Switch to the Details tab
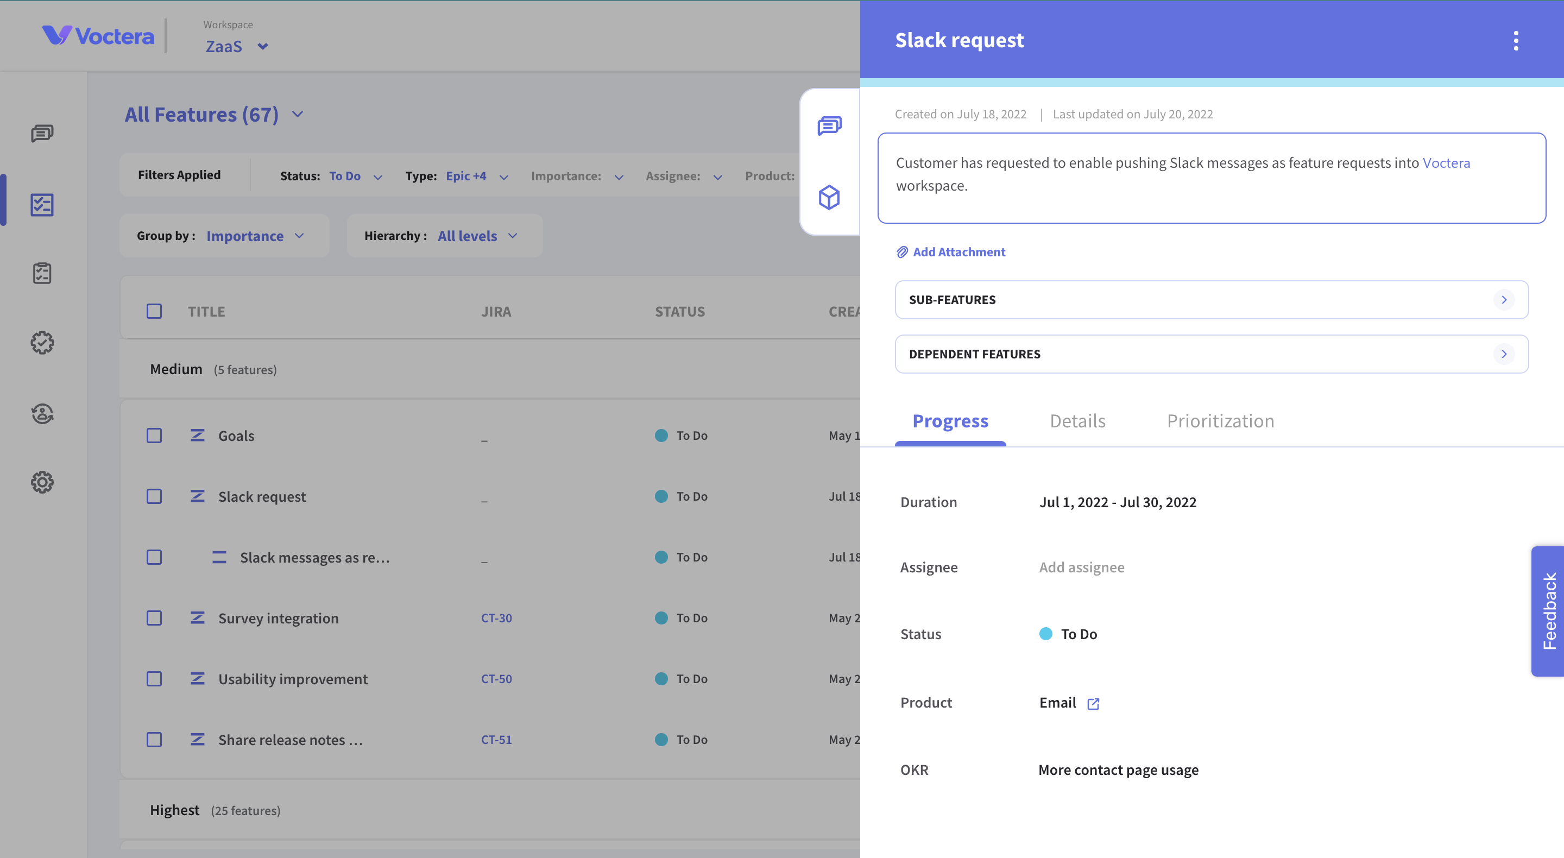 click(1077, 421)
